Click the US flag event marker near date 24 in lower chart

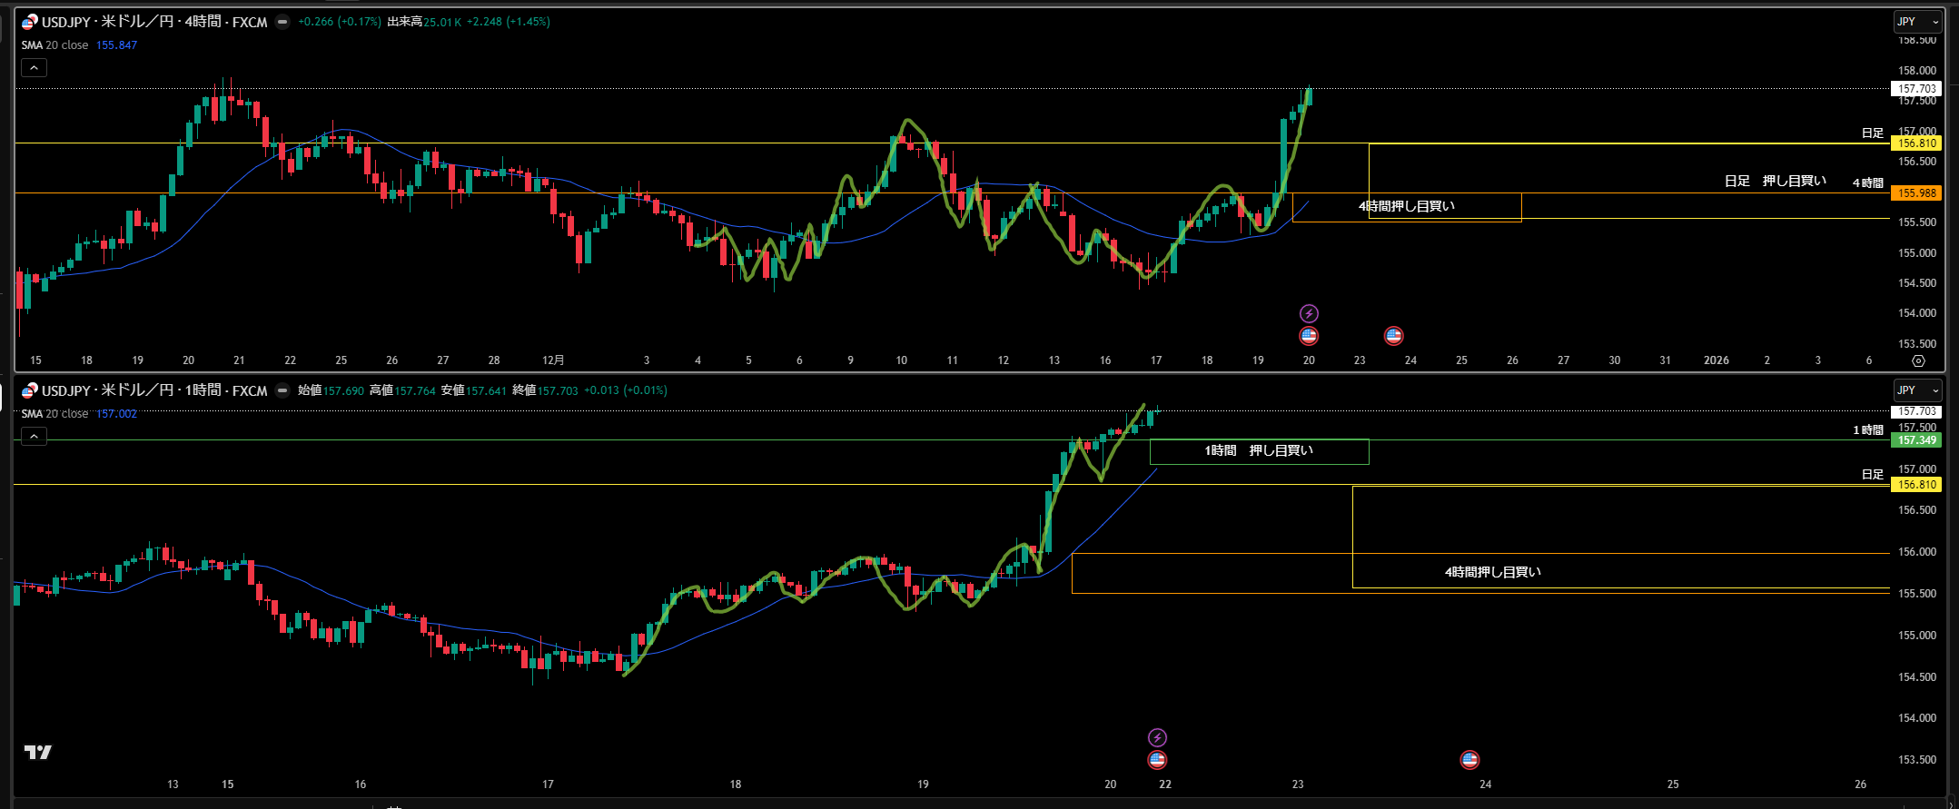pyautogui.click(x=1469, y=760)
